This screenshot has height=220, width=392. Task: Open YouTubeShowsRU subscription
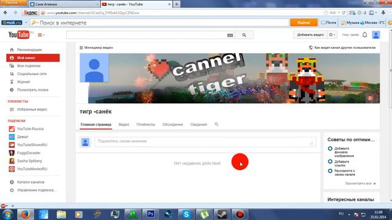(x=32, y=145)
